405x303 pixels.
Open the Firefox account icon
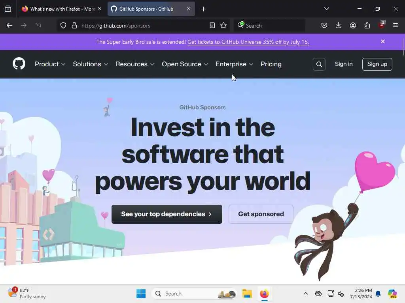point(353,25)
